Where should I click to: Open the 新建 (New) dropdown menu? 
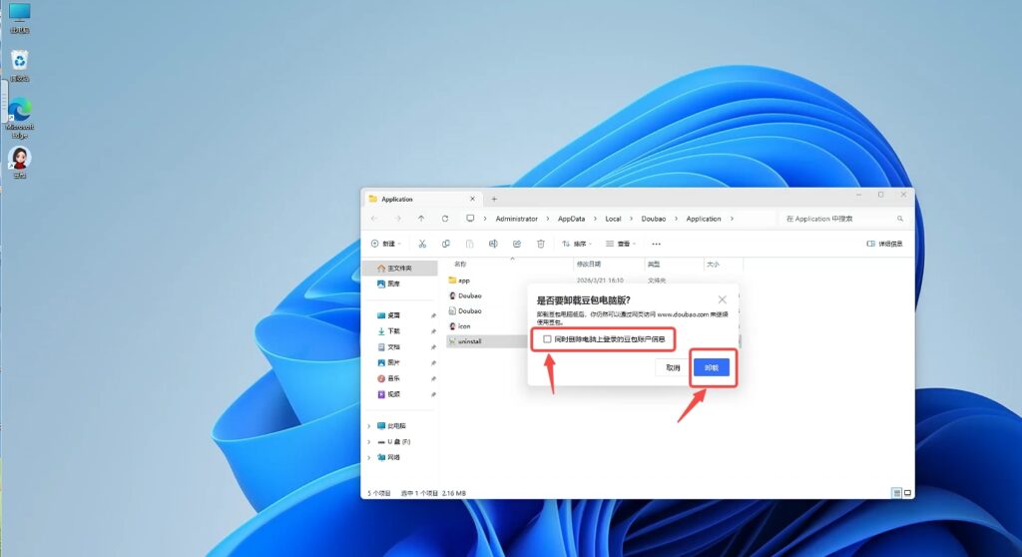point(384,244)
